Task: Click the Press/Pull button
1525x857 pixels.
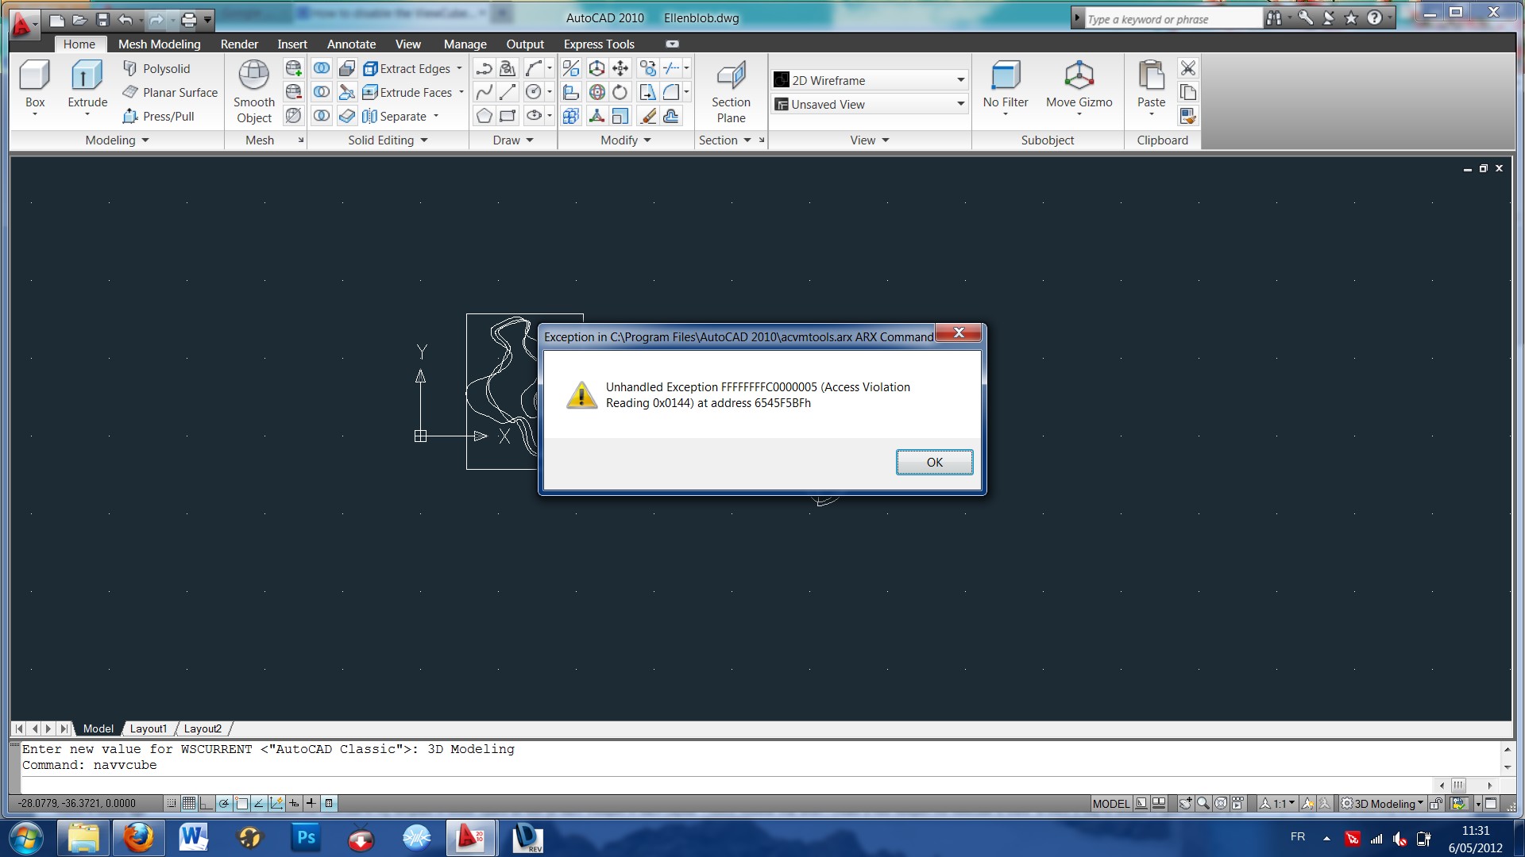Action: [159, 116]
